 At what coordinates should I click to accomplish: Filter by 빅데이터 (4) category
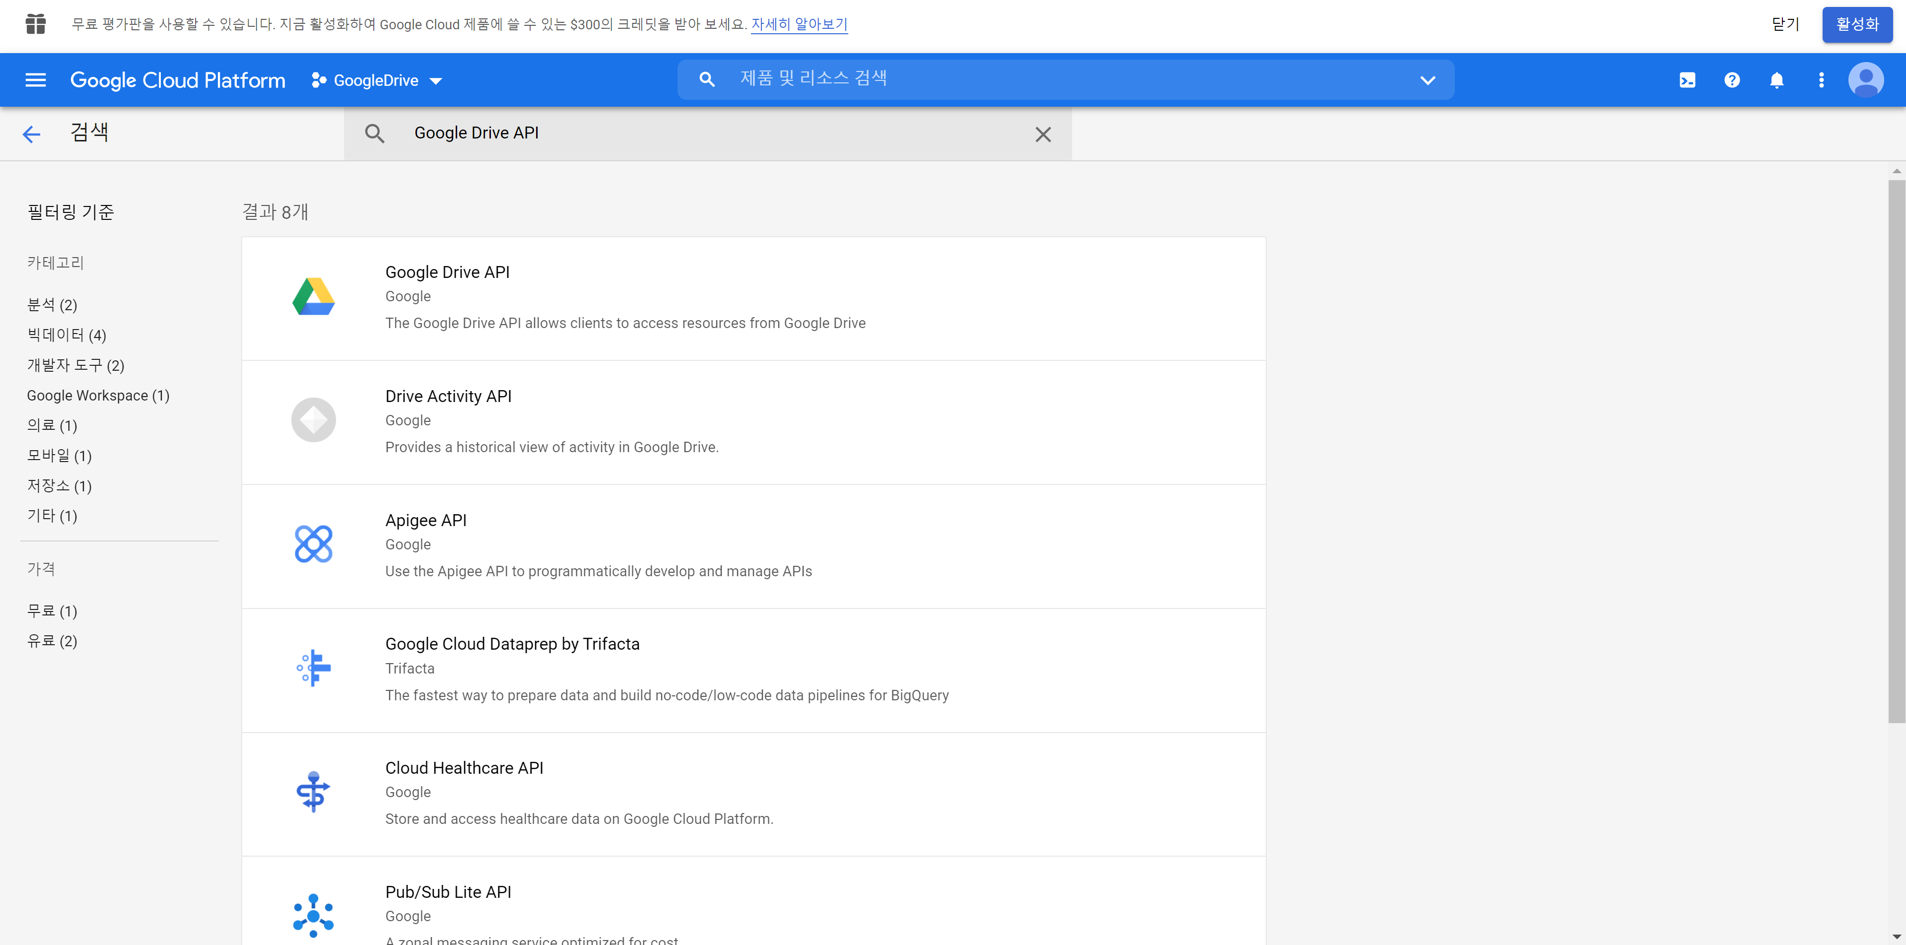tap(67, 335)
